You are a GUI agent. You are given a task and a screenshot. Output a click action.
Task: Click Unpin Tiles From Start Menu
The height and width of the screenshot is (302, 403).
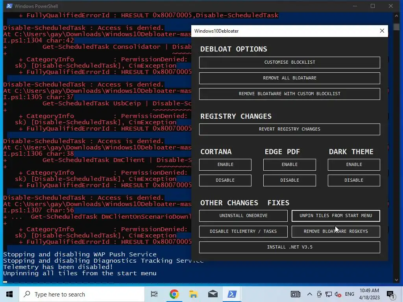[336, 216]
